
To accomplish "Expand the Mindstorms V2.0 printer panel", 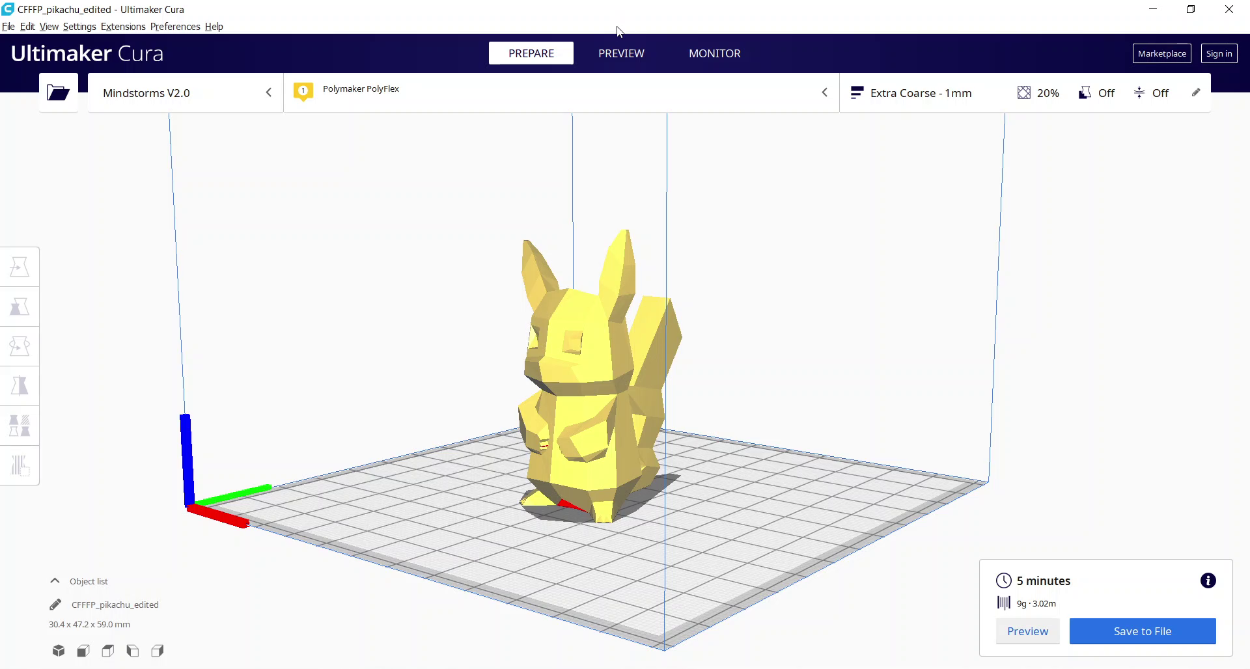I will [x=269, y=92].
